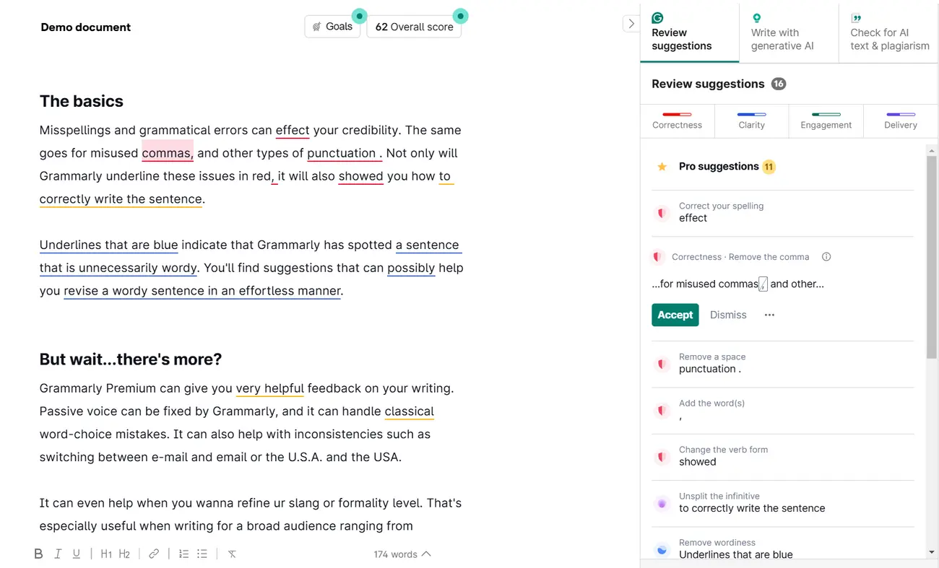This screenshot has width=939, height=568.
Task: Select the bulleted list icon
Action: [202, 553]
